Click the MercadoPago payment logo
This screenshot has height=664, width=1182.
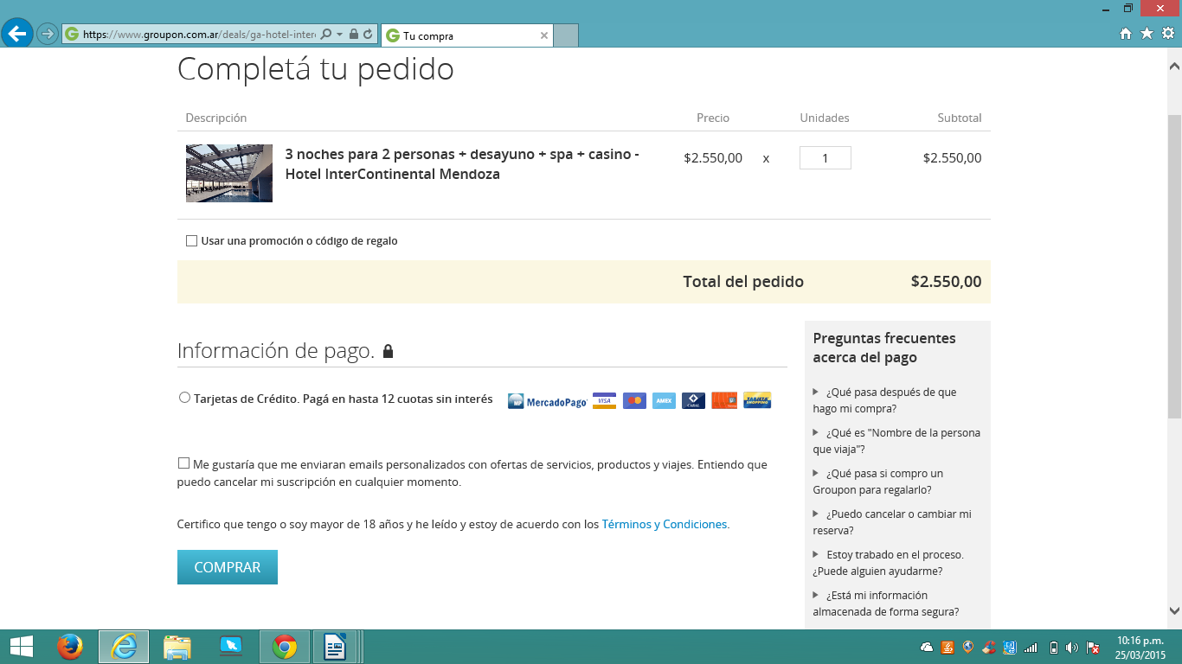pyautogui.click(x=548, y=401)
